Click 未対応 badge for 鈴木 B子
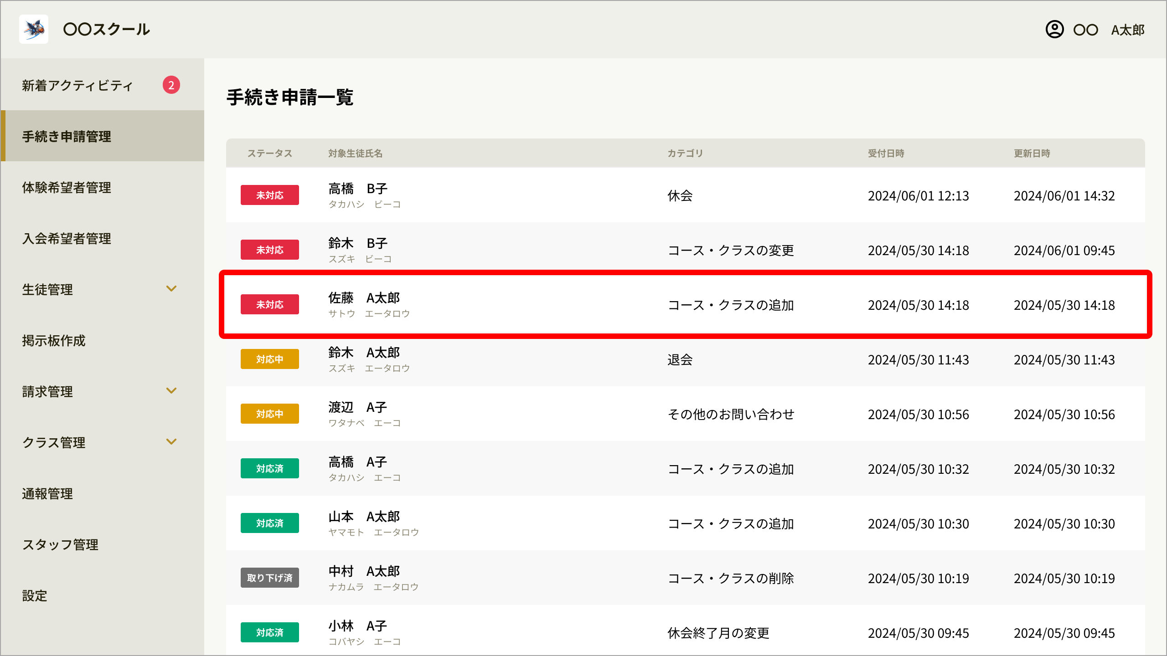The width and height of the screenshot is (1167, 656). [270, 250]
